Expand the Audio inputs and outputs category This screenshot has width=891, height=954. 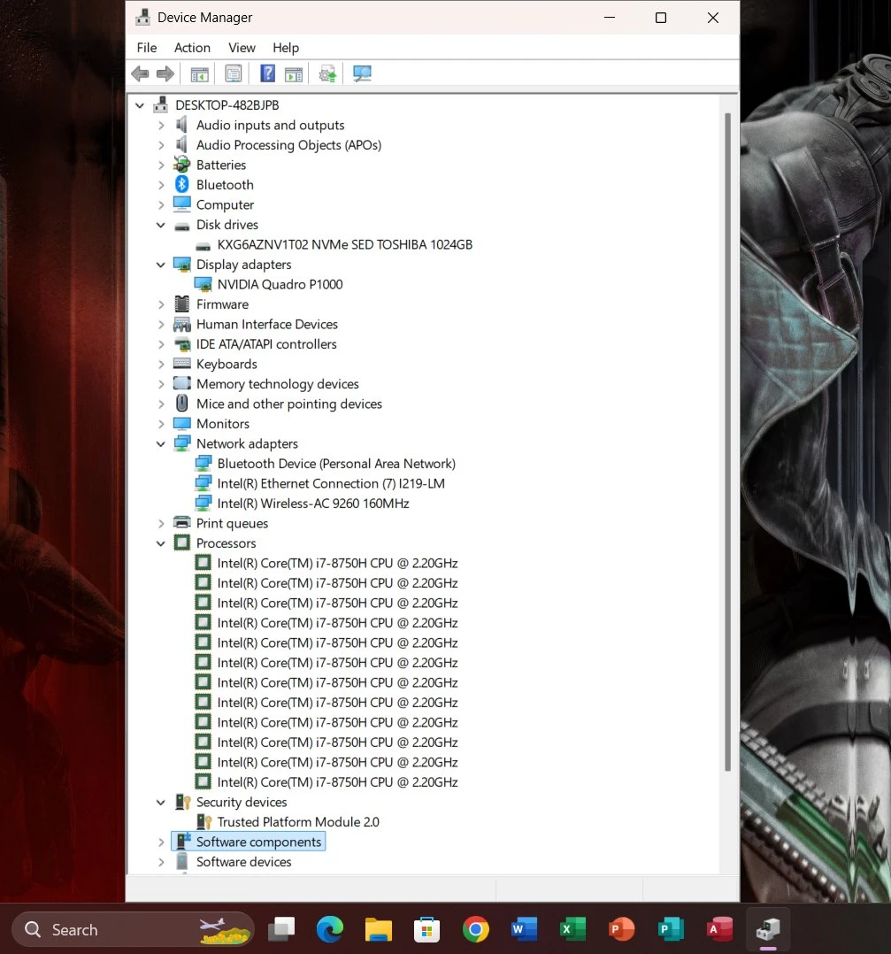coord(161,126)
